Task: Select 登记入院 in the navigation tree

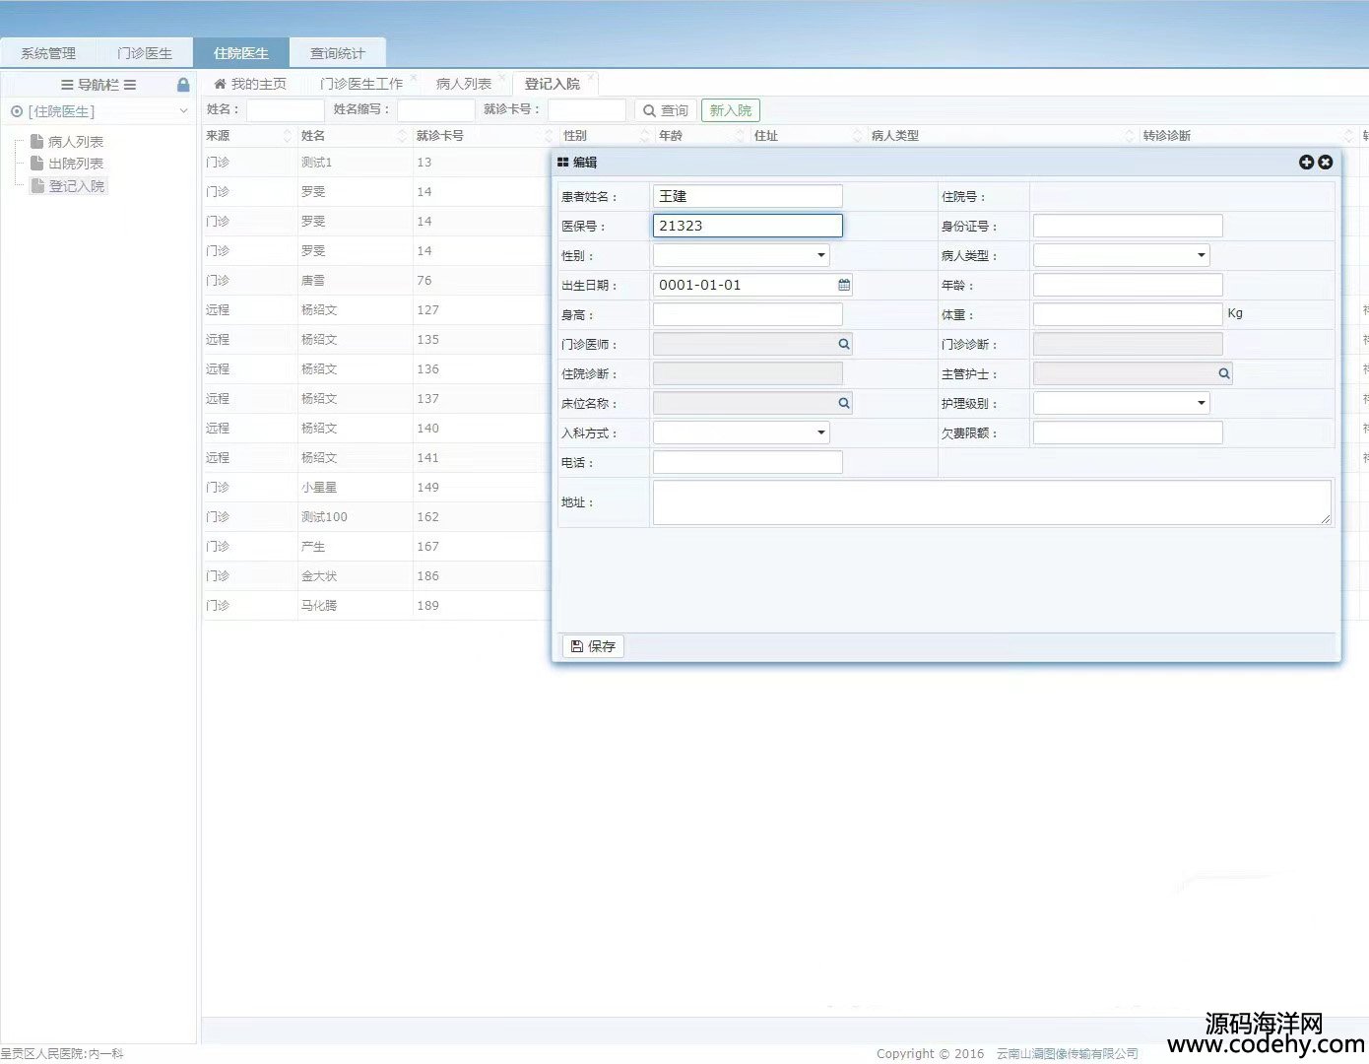Action: click(77, 186)
